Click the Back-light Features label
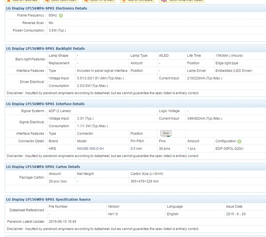This screenshot has width=266, height=237. [31, 59]
